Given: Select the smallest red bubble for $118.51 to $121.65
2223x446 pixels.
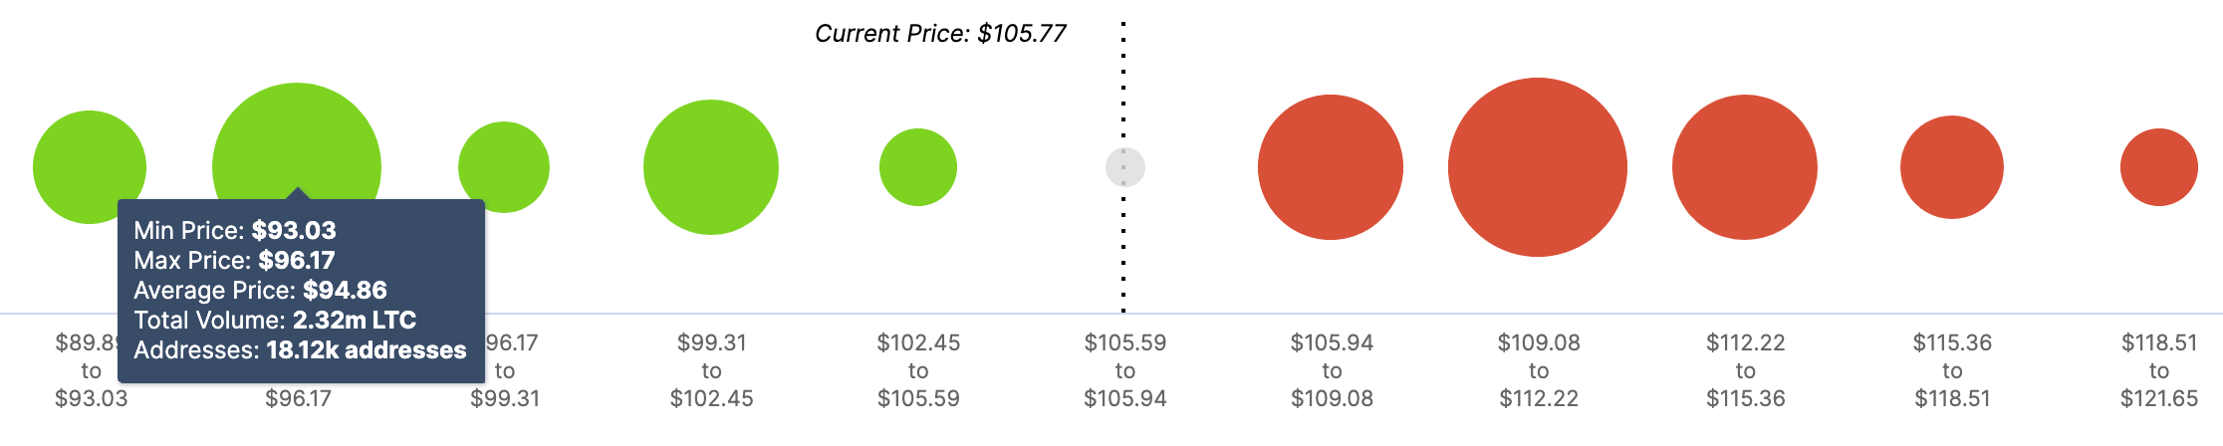Looking at the screenshot, I should pos(2159,167).
